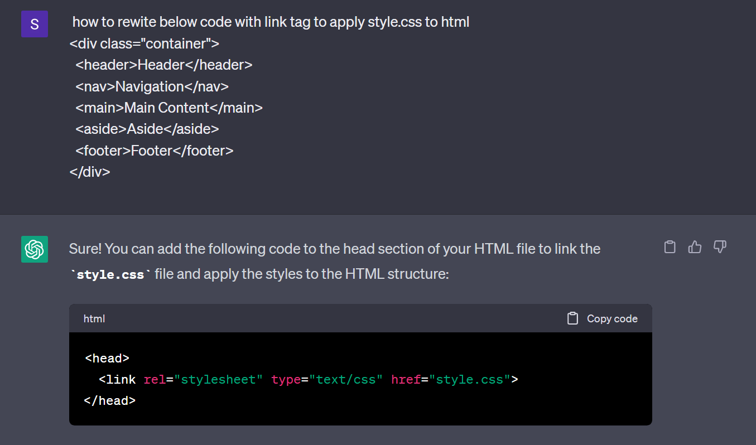Copy the response using the clipboard icon

tap(670, 247)
